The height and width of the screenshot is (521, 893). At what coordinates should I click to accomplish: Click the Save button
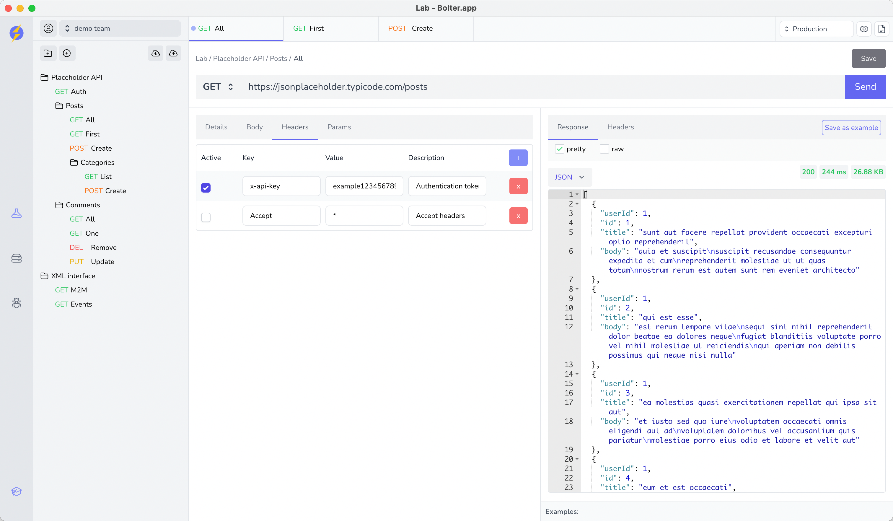tap(868, 58)
